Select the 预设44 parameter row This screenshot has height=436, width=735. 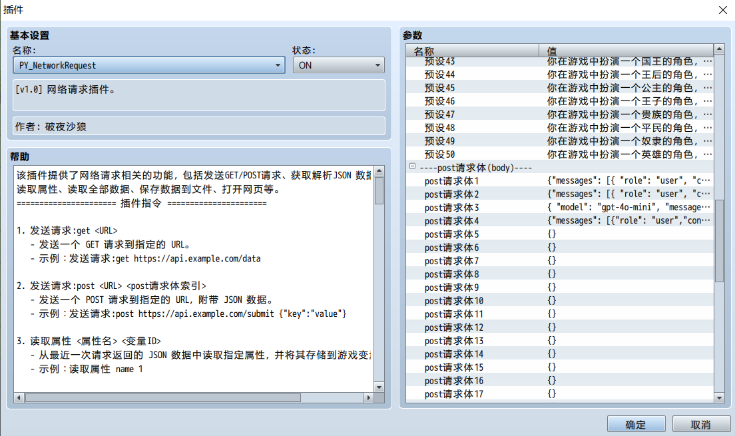click(x=560, y=74)
